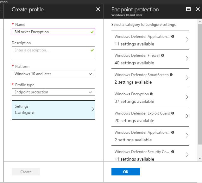Image resolution: width=202 pixels, height=183 pixels.
Task: Select '20 settings available' text
Action: click(x=134, y=121)
